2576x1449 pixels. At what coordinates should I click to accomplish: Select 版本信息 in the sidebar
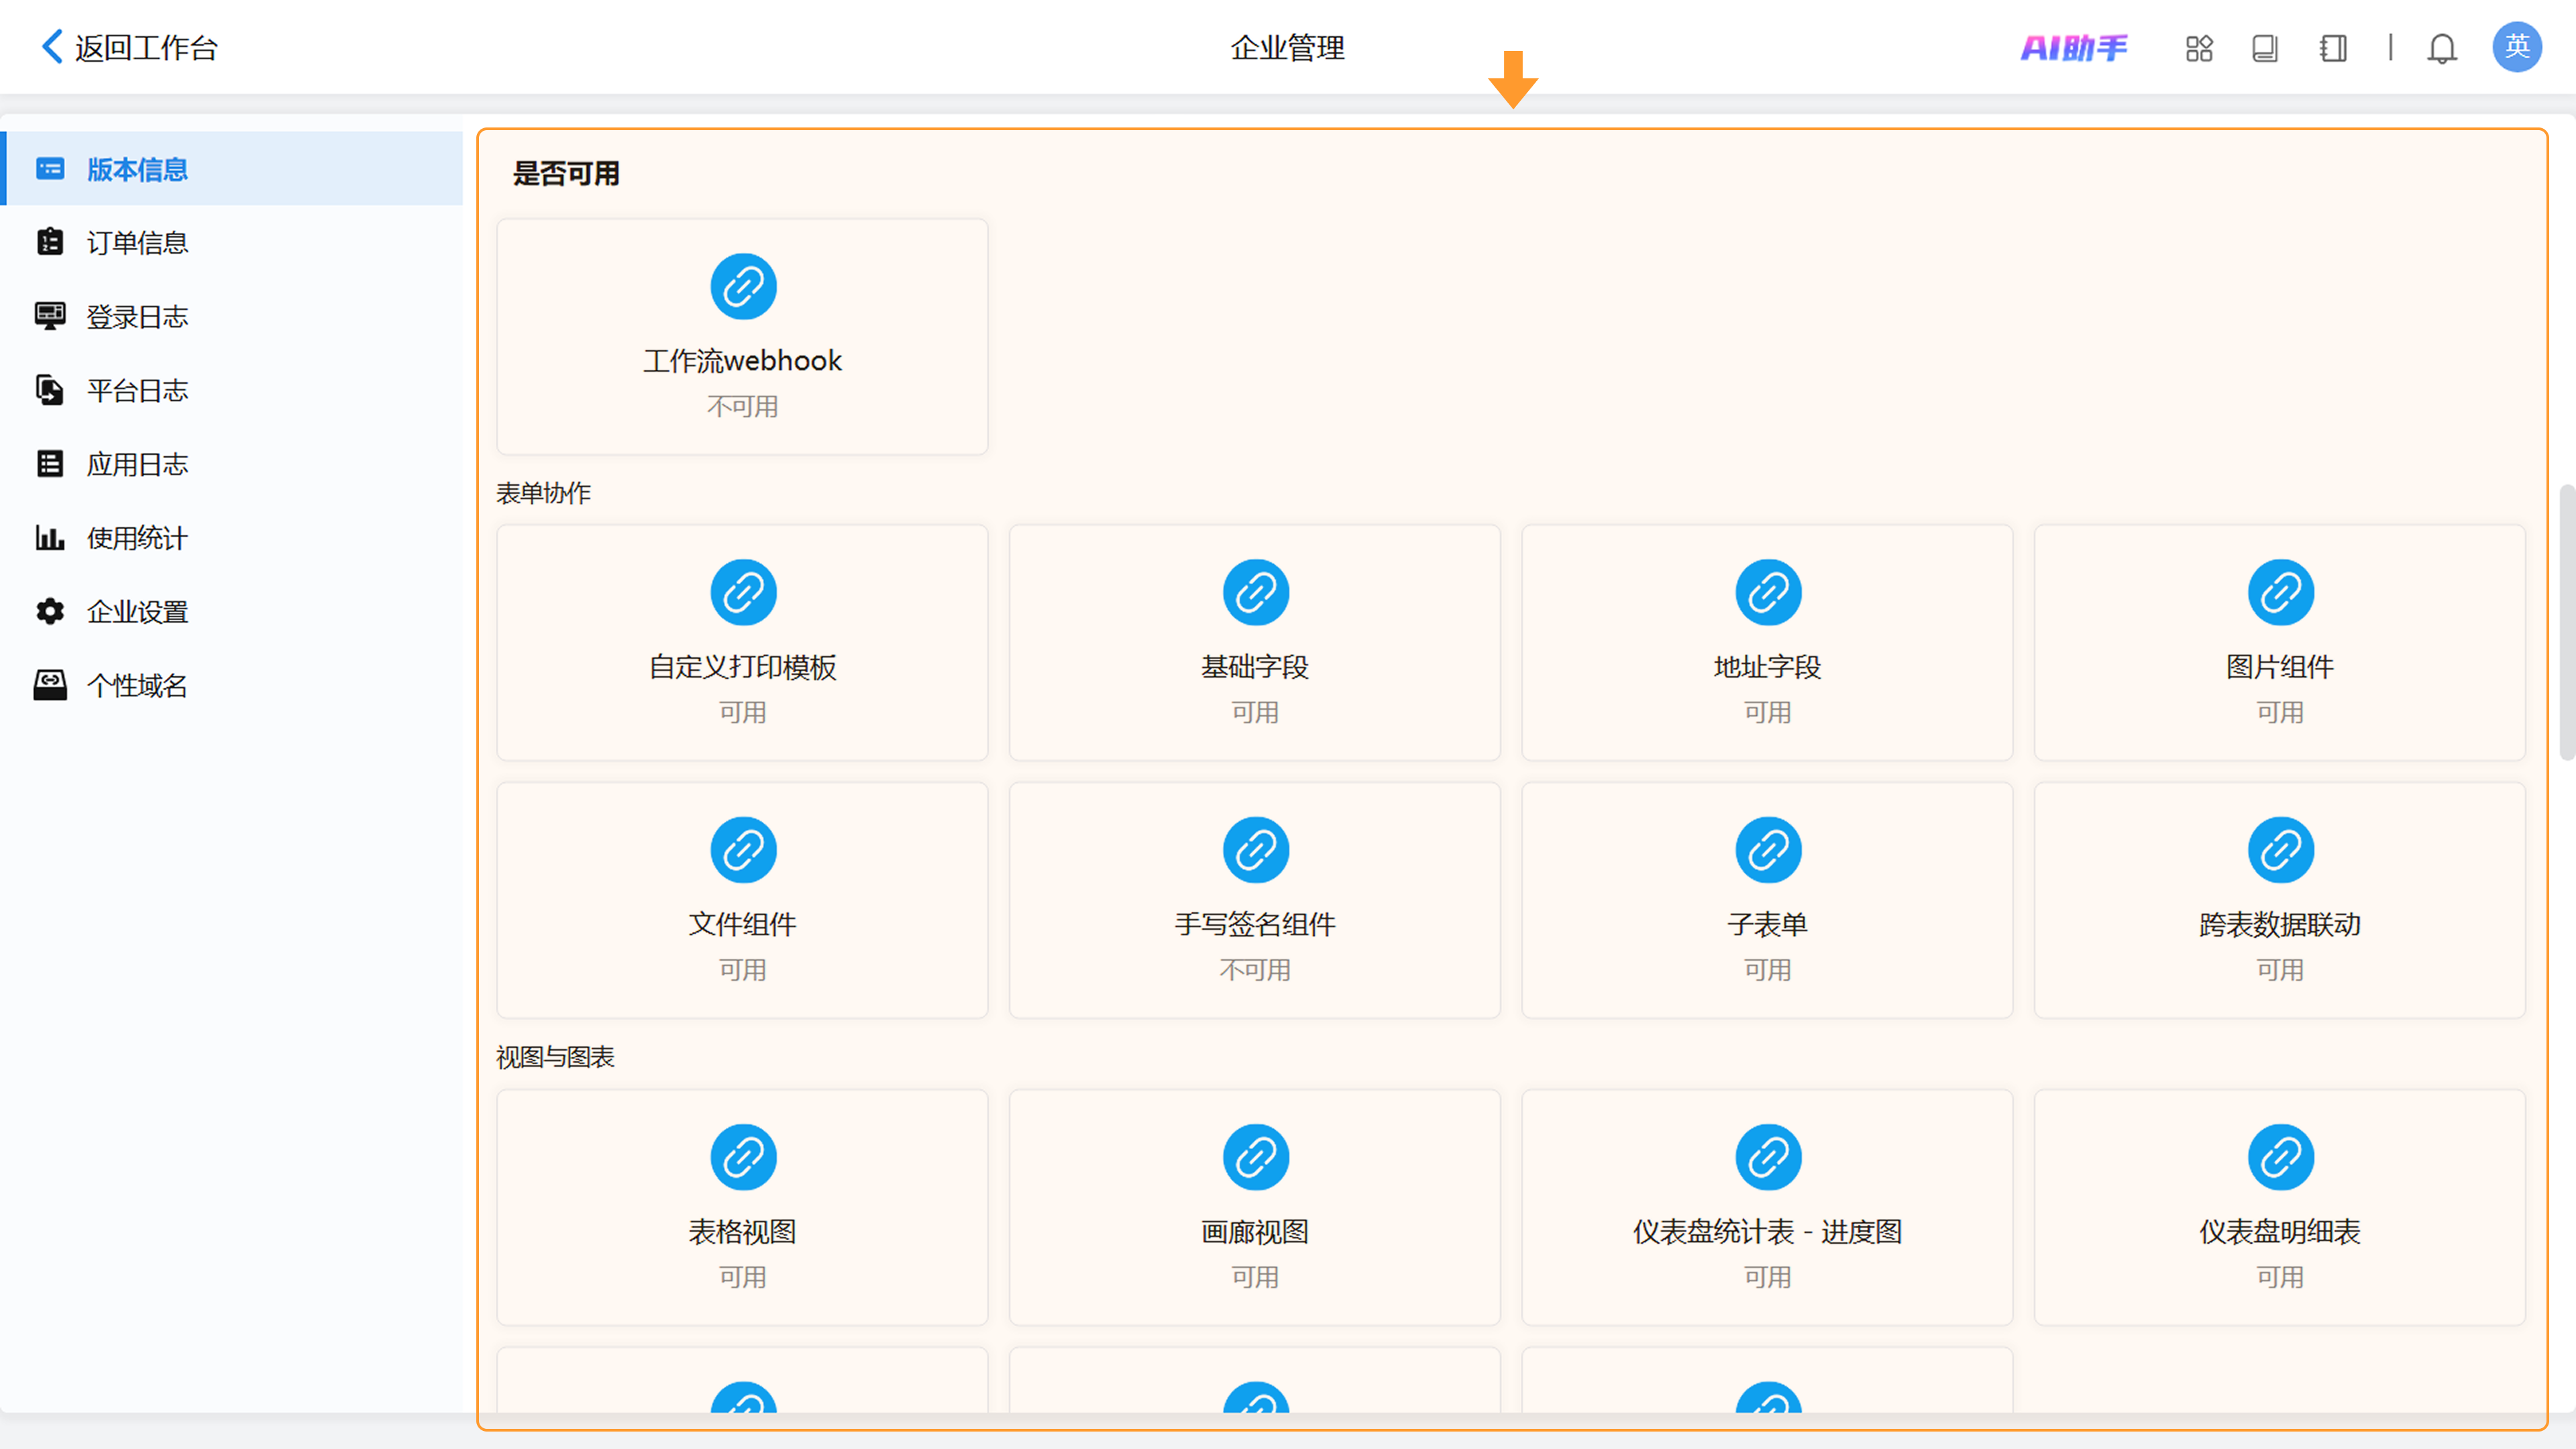232,169
